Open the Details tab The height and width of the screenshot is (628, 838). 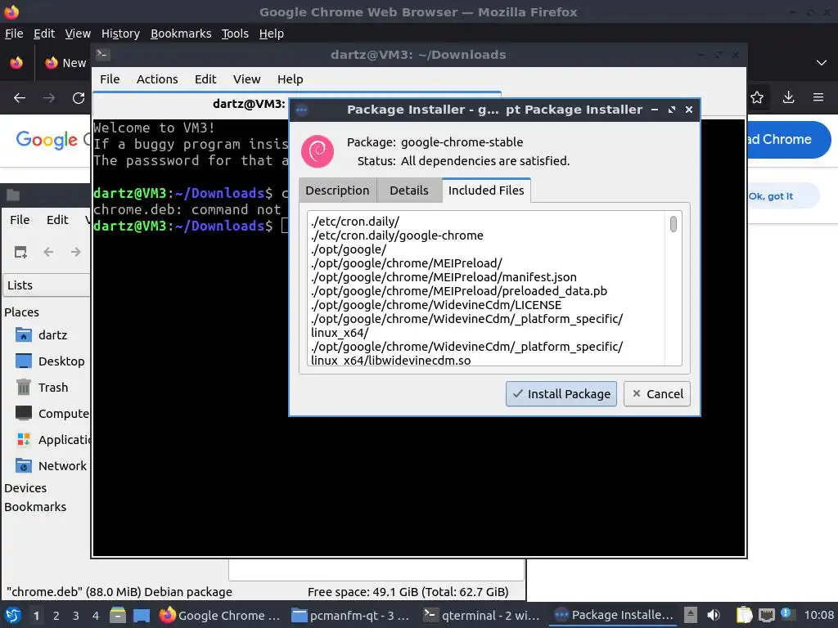pos(409,191)
